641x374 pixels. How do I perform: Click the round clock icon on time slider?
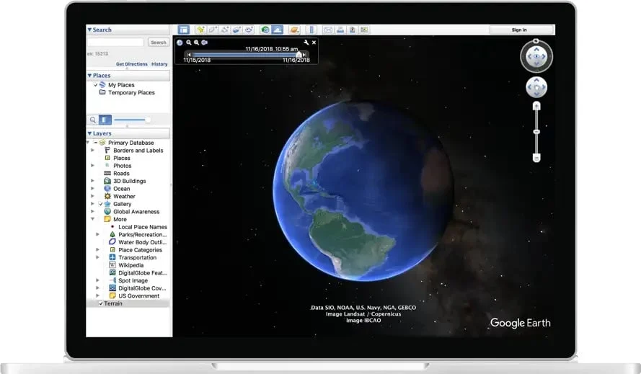(180, 43)
